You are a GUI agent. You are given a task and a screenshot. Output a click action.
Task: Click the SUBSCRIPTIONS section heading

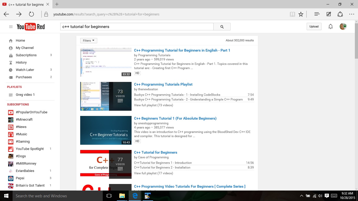click(18, 104)
